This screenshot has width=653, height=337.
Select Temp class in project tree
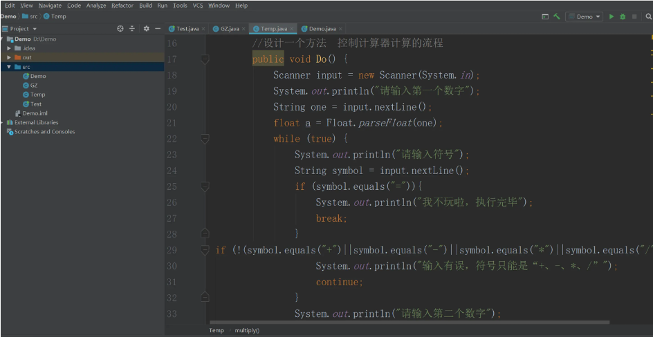click(x=34, y=95)
